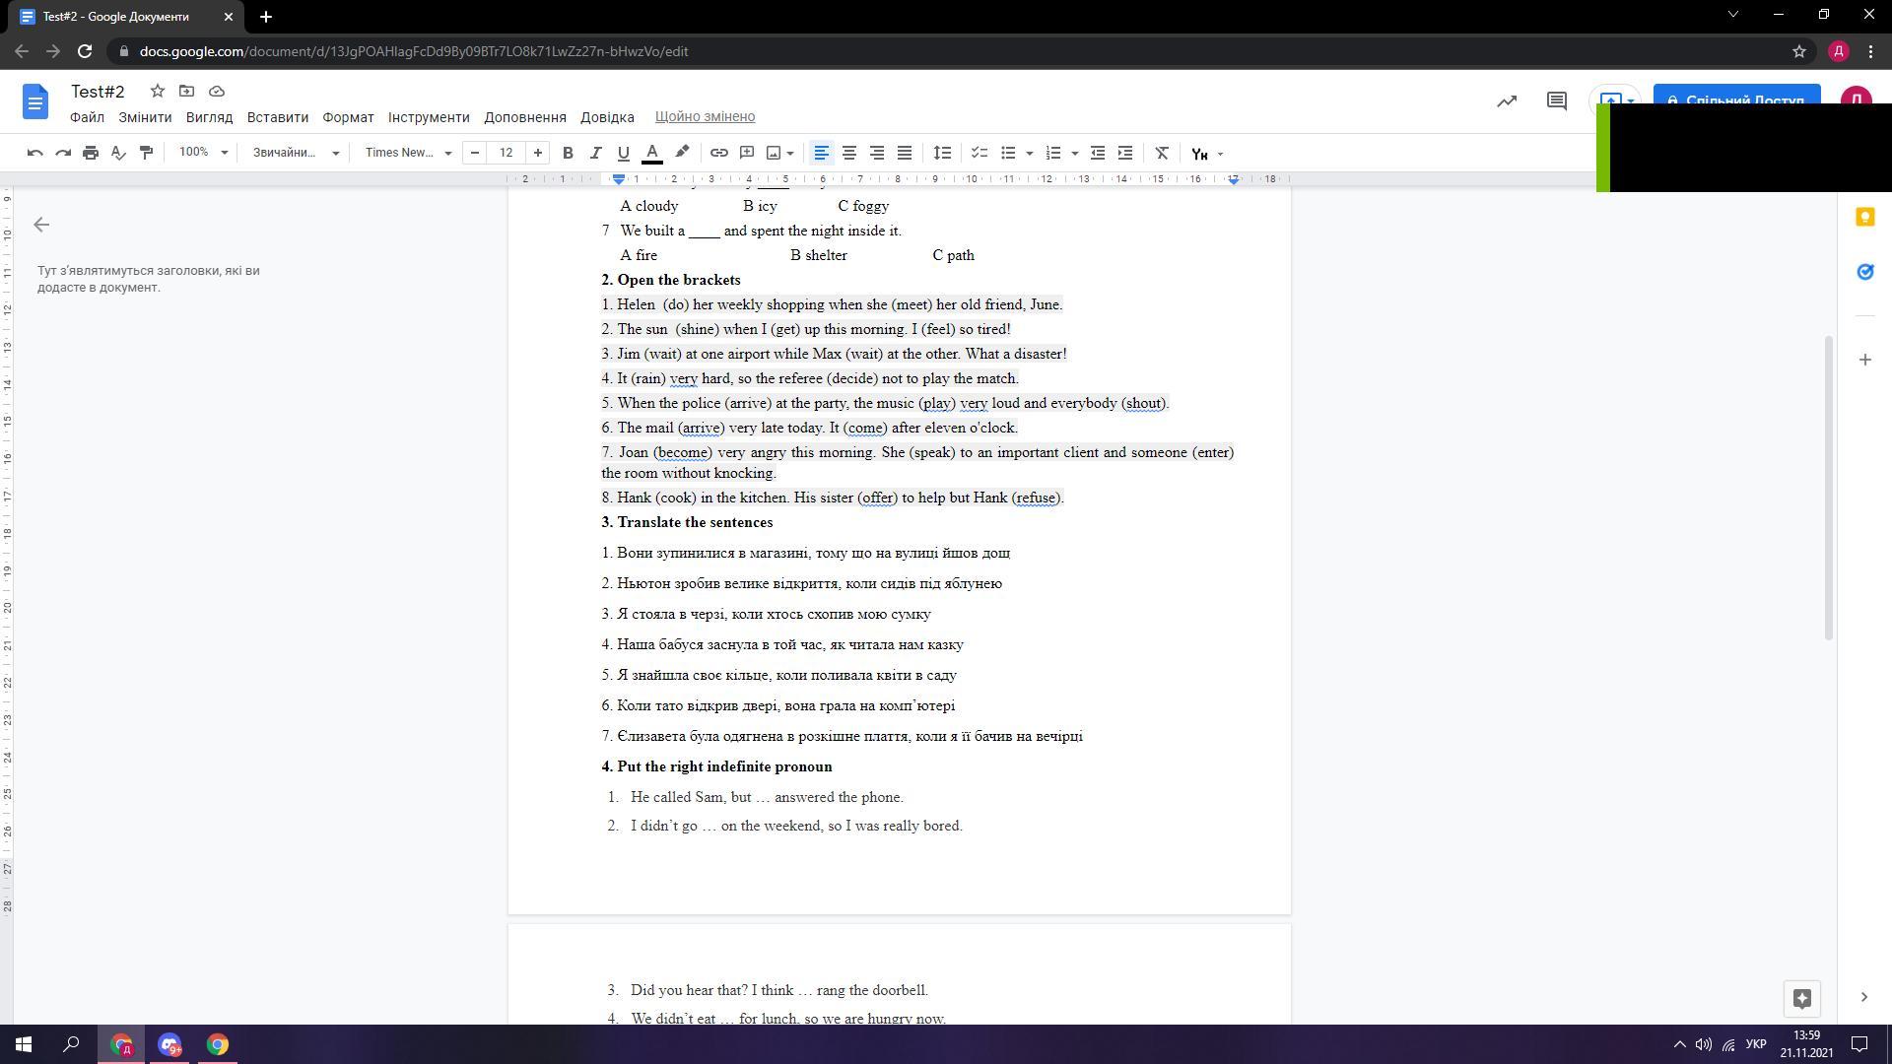1892x1064 pixels.
Task: Click the add comment icon
Action: 747,153
